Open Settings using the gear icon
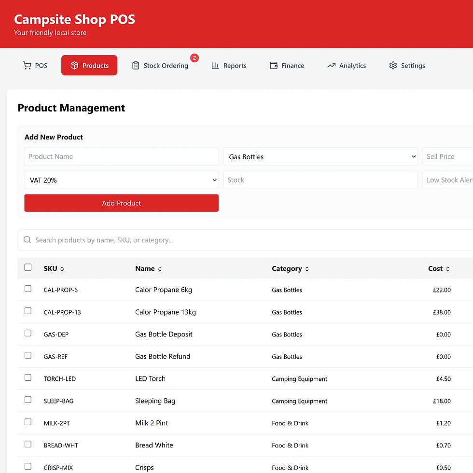473x473 pixels. [x=393, y=65]
